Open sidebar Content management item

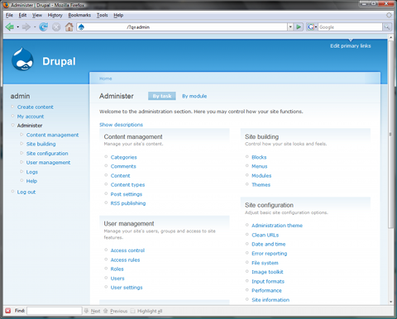click(52, 135)
